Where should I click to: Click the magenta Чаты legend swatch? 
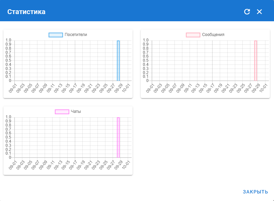click(x=62, y=112)
